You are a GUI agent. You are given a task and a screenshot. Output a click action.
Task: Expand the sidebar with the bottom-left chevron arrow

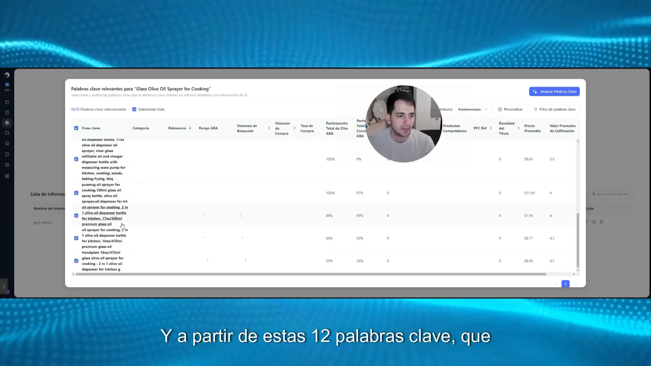coord(4,286)
